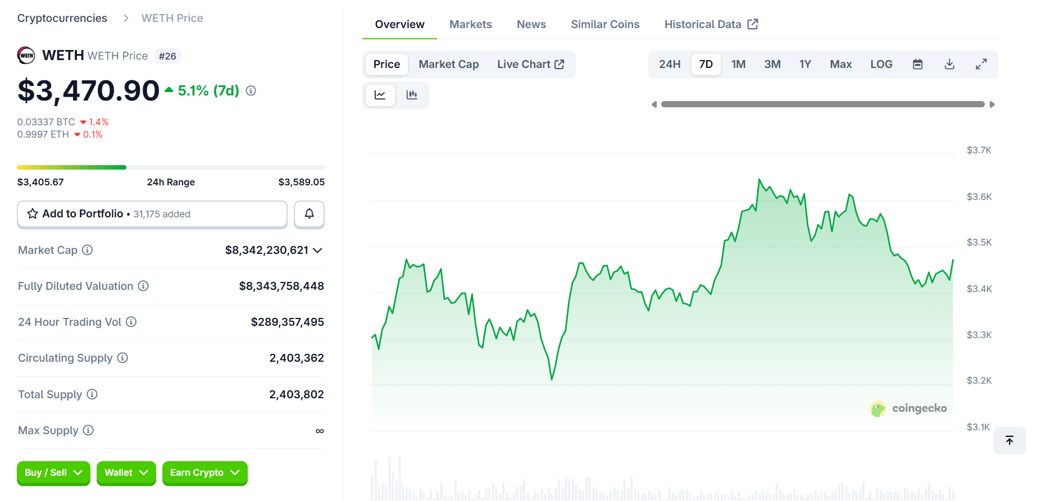The width and height of the screenshot is (1037, 501).
Task: Click the $3,470.90 price value
Action: pyautogui.click(x=88, y=90)
